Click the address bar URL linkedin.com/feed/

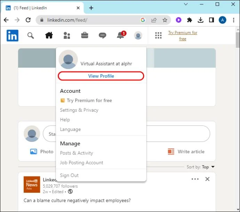click(x=67, y=20)
